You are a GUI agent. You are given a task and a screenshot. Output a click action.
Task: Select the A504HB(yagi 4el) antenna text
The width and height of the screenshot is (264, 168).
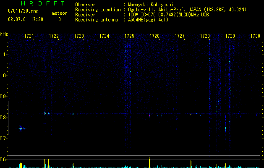pos(148,20)
